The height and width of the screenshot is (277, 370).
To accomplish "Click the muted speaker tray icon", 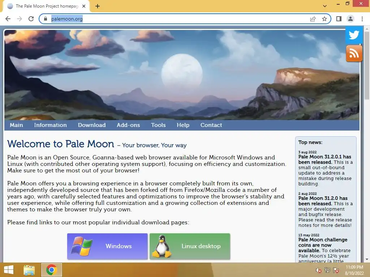I will 319,270.
